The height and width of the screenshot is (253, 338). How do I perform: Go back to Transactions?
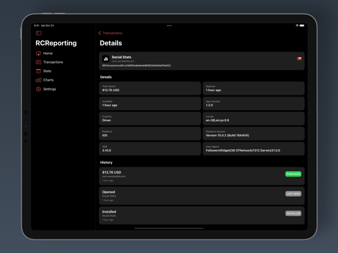pos(110,33)
